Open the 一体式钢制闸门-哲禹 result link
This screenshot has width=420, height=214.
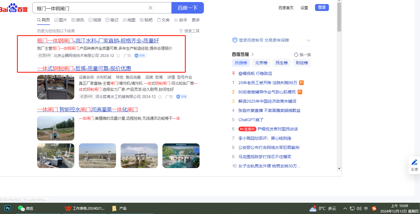coord(84,68)
